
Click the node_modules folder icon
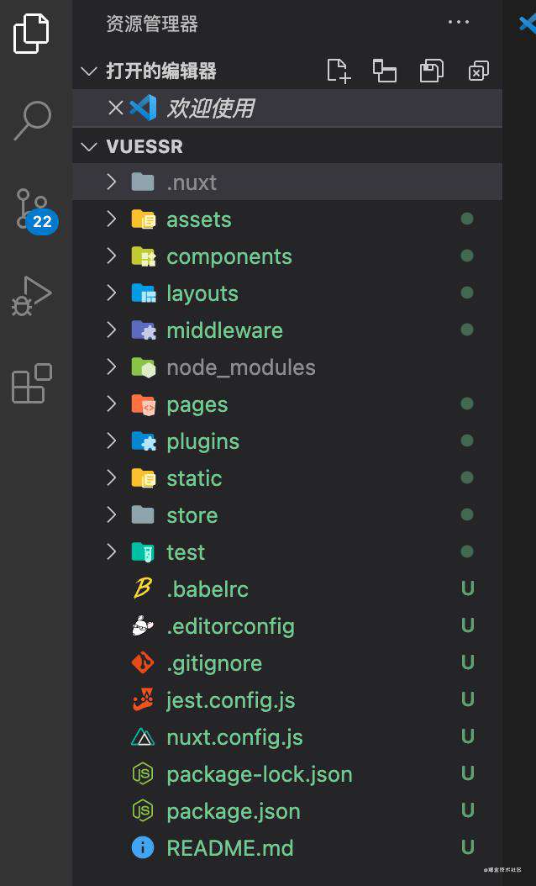[x=144, y=367]
